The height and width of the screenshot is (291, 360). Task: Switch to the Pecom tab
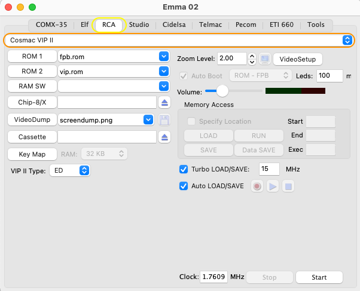pos(246,24)
